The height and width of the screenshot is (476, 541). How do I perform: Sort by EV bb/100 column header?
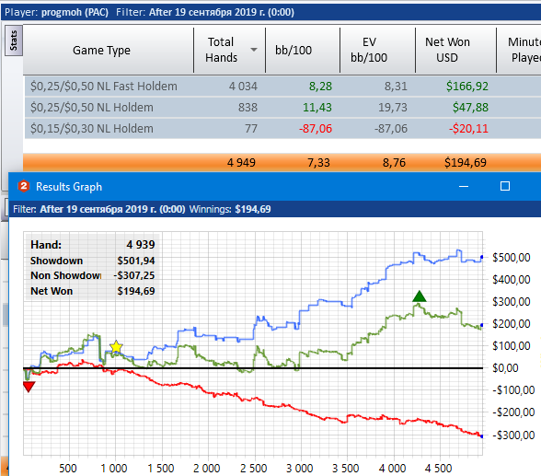[377, 51]
